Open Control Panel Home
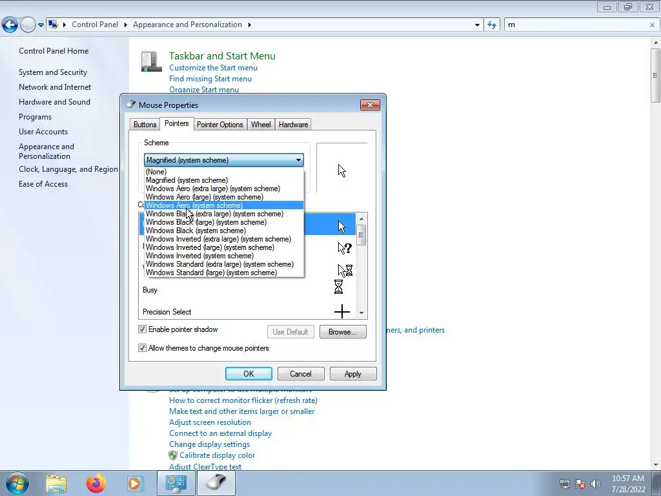 [54, 50]
